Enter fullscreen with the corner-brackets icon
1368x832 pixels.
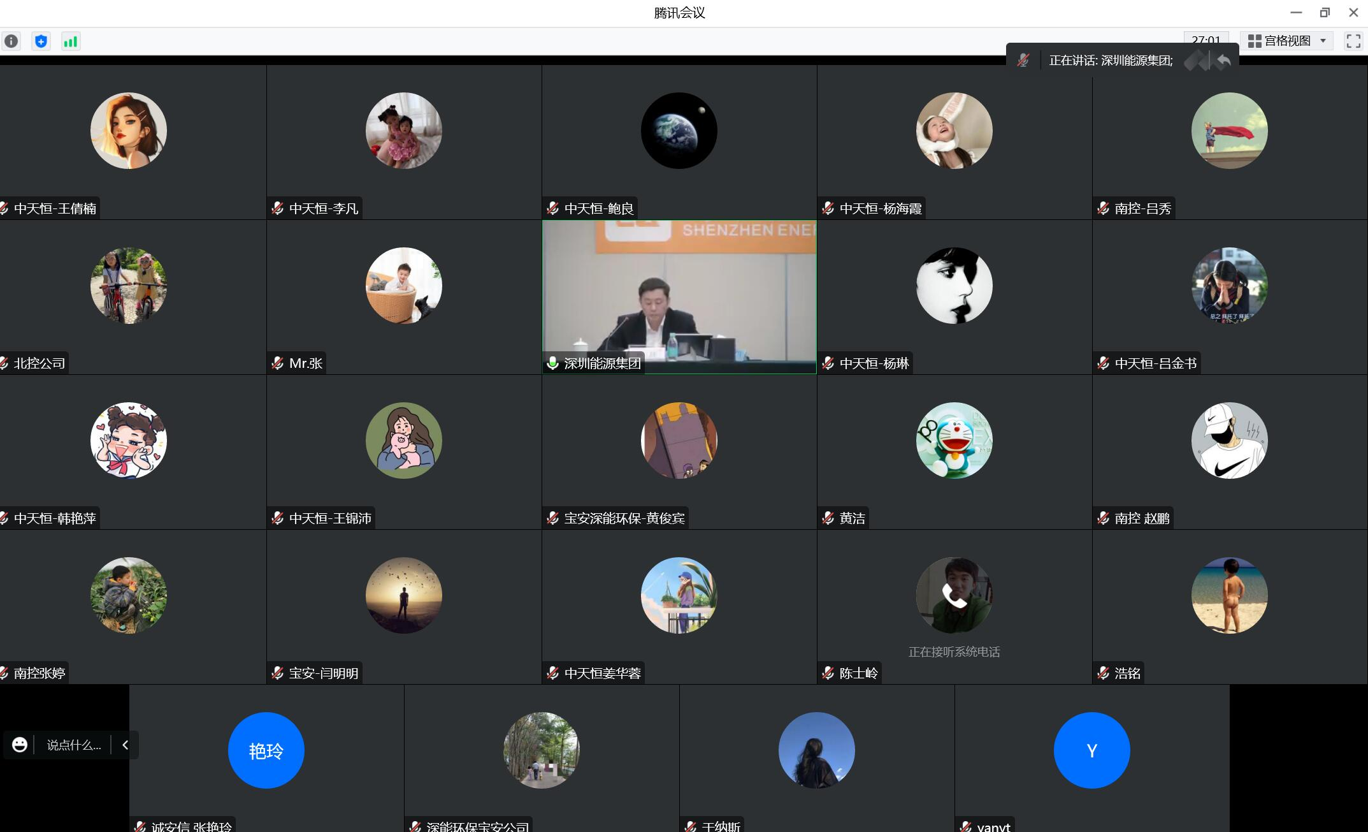pyautogui.click(x=1353, y=41)
